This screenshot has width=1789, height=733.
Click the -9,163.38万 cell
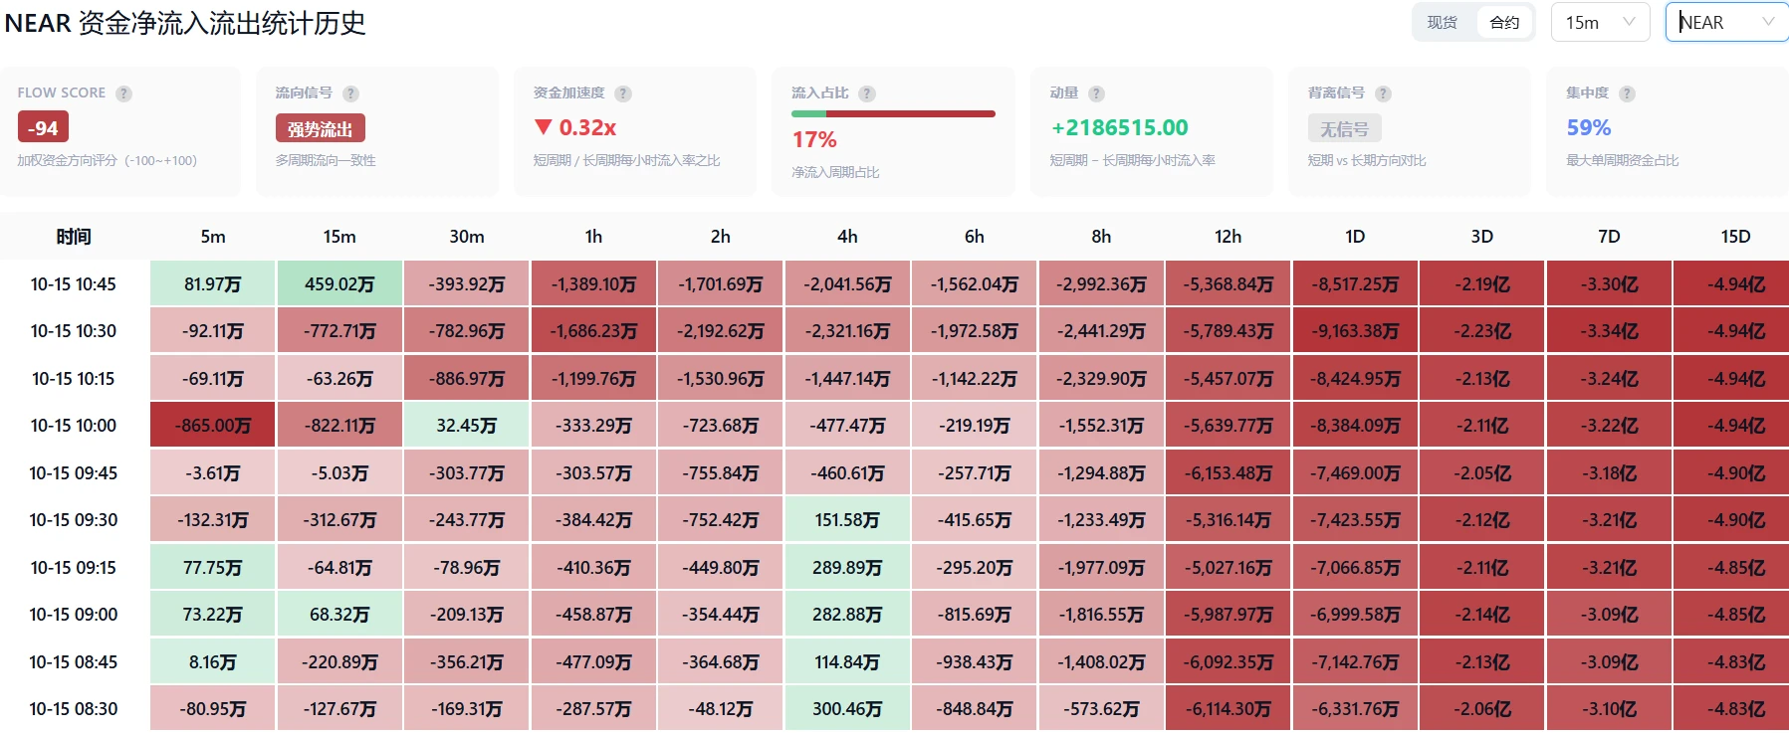[x=1355, y=331]
